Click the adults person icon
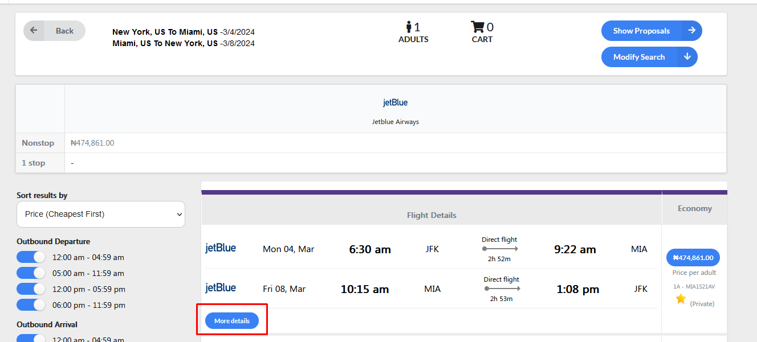Screen dimensions: 757x342 point(409,27)
